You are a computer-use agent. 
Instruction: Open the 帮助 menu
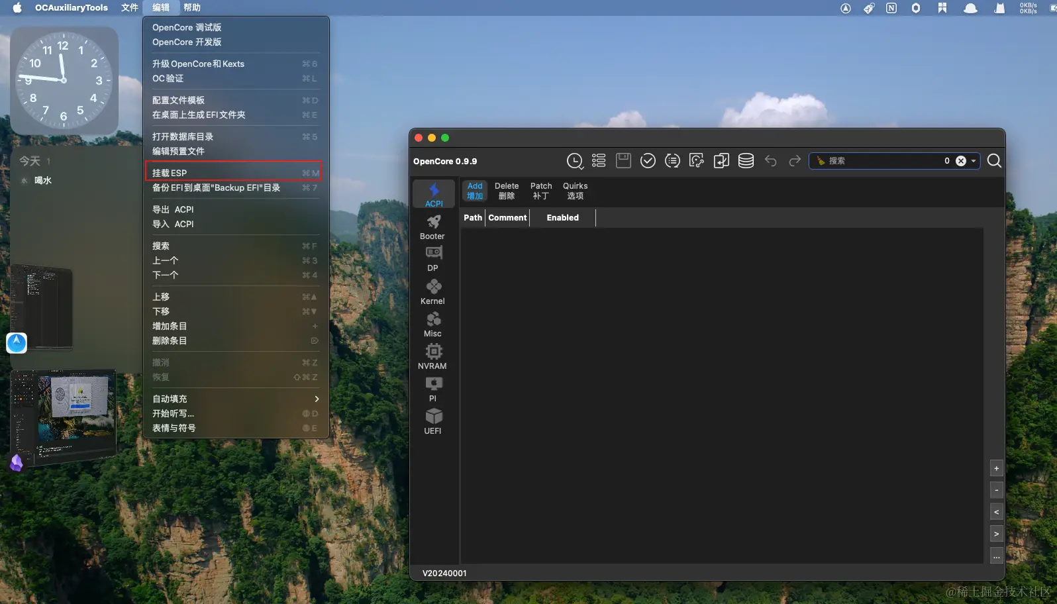192,8
